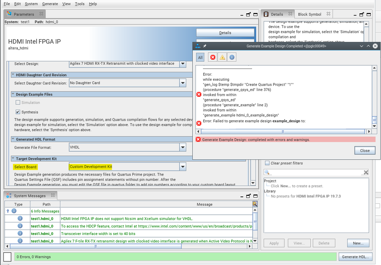
Task: Close the System Messages tab X
Action: [x=53, y=195]
